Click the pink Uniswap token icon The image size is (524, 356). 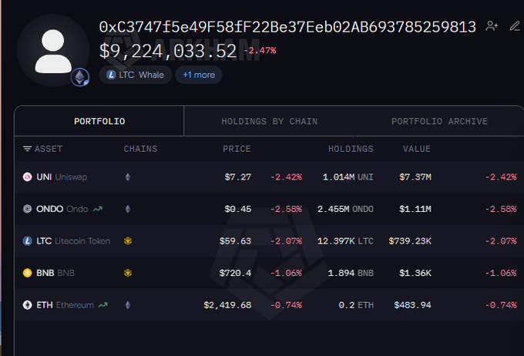pos(28,176)
